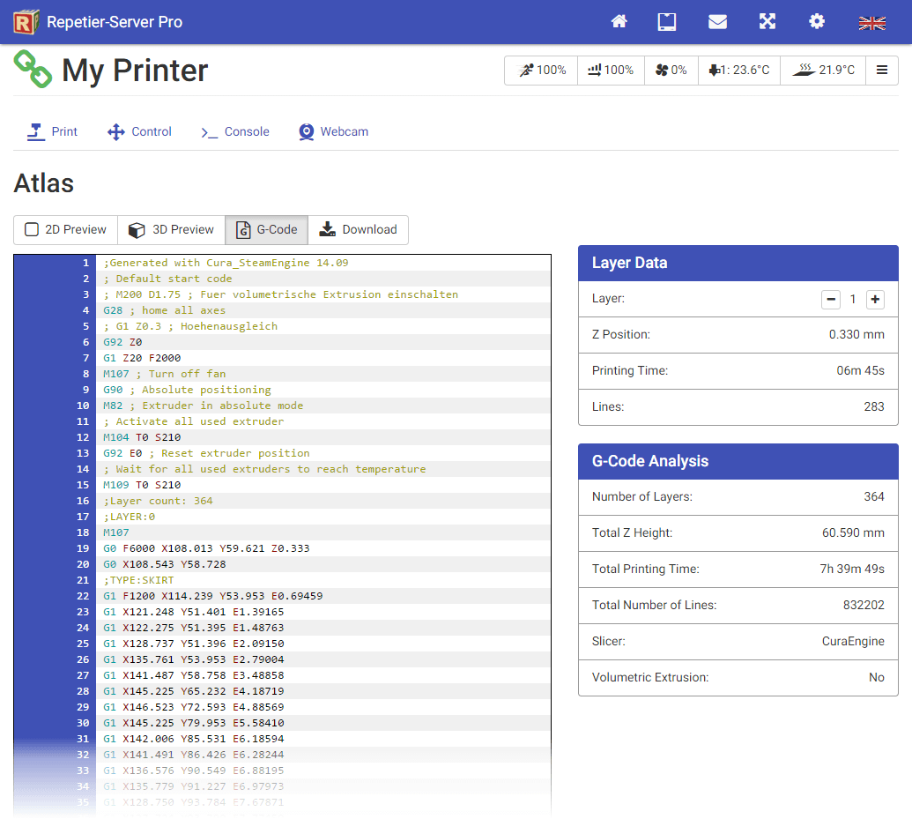Viewport: 912px width, 819px height.
Task: Open speed multiplier 100% control
Action: point(541,71)
